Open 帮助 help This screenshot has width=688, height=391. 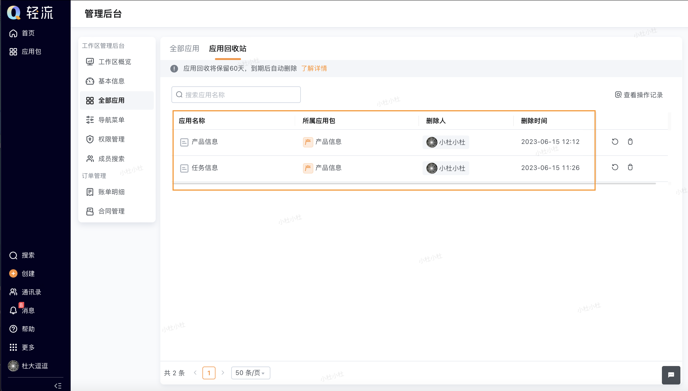click(22, 329)
